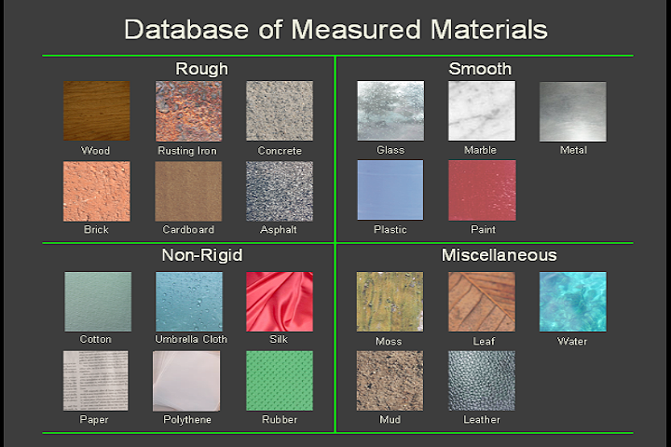Select the Cardboard material swatch
Screen dimensions: 671x447
[x=187, y=191]
